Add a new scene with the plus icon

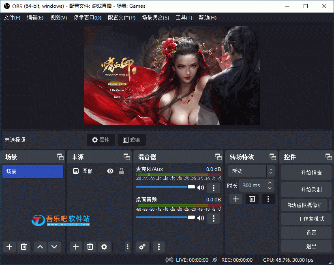click(9, 247)
